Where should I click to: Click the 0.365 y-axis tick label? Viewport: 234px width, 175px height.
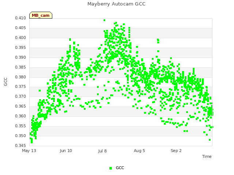20,106
